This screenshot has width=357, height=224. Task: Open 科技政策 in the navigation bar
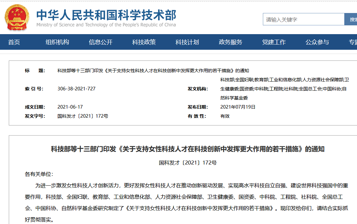click(x=144, y=42)
